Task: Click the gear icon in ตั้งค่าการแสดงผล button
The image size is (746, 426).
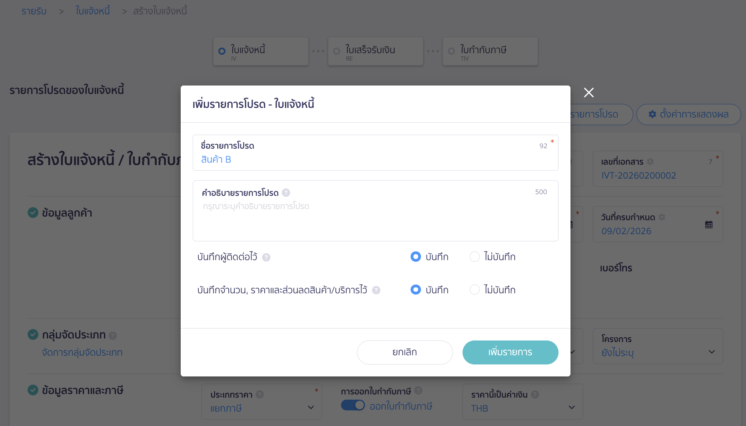Action: pyautogui.click(x=652, y=115)
